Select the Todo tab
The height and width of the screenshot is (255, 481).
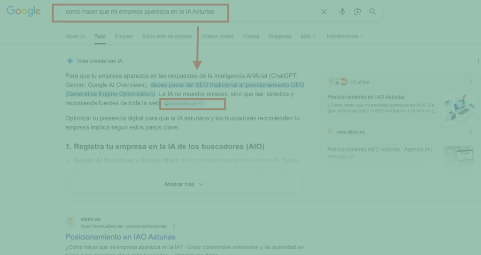click(100, 36)
